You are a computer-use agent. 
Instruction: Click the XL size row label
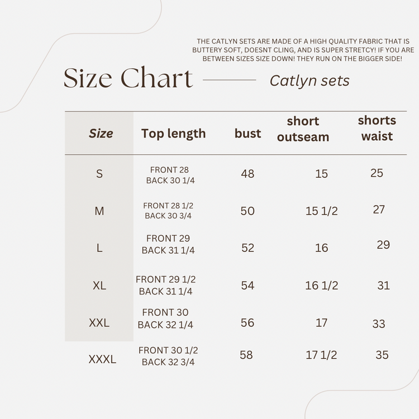click(x=99, y=285)
